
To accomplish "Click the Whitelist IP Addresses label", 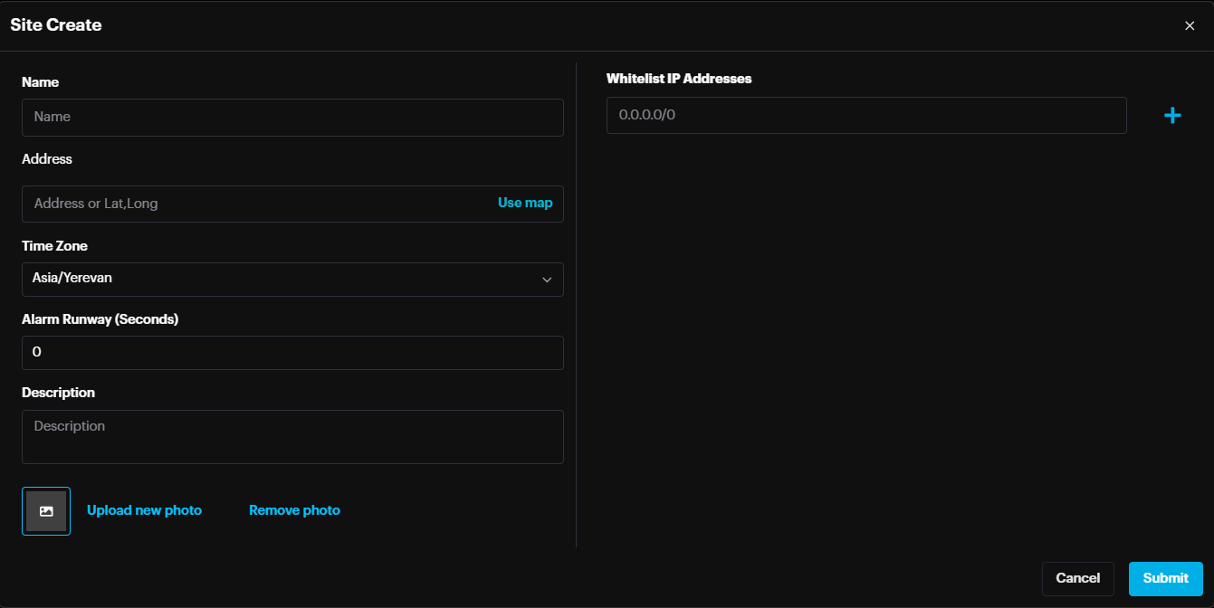I will (679, 79).
